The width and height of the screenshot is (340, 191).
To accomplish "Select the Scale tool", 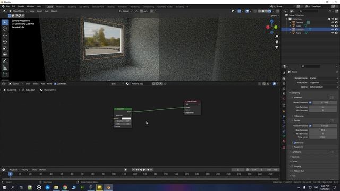I will (x=5, y=48).
